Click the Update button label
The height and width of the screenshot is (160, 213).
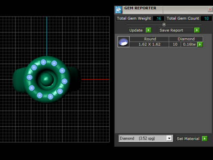tap(136, 30)
